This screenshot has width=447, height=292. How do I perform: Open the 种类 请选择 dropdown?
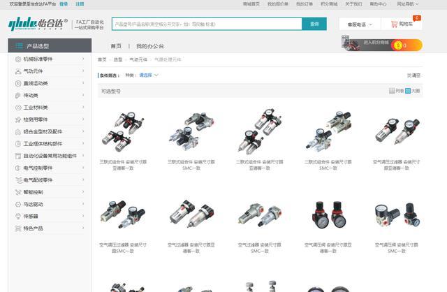(147, 75)
